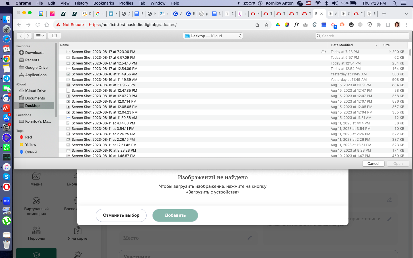The width and height of the screenshot is (413, 258).
Task: Bookmark this page with star icon
Action: click(x=266, y=25)
